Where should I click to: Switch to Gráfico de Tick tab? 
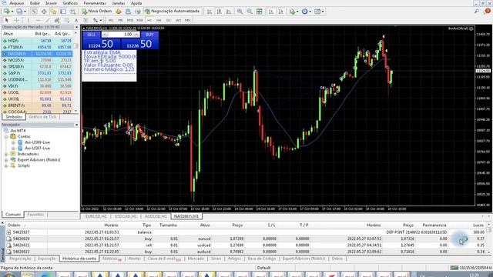click(x=42, y=117)
